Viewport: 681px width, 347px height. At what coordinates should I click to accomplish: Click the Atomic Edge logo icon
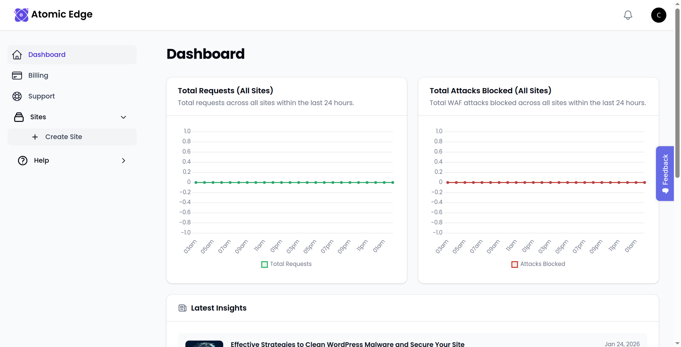(21, 15)
